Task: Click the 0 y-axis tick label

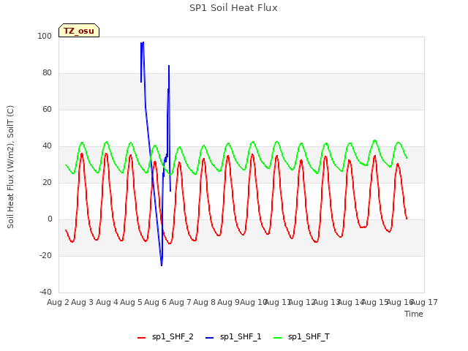Action: click(x=50, y=219)
